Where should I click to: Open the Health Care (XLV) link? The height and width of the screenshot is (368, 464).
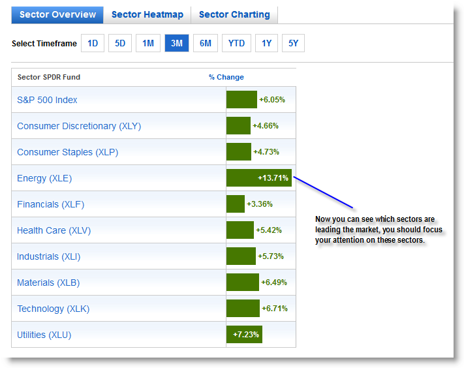pyautogui.click(x=54, y=230)
